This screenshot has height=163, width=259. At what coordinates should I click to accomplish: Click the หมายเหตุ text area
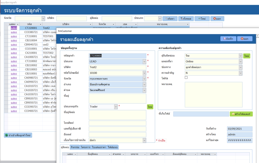point(214,95)
